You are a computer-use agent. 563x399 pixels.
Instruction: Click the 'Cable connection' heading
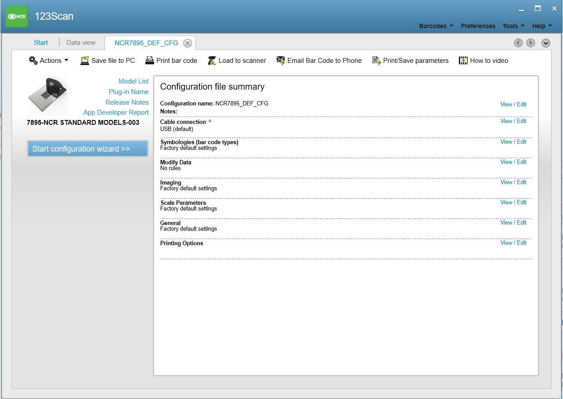point(183,122)
